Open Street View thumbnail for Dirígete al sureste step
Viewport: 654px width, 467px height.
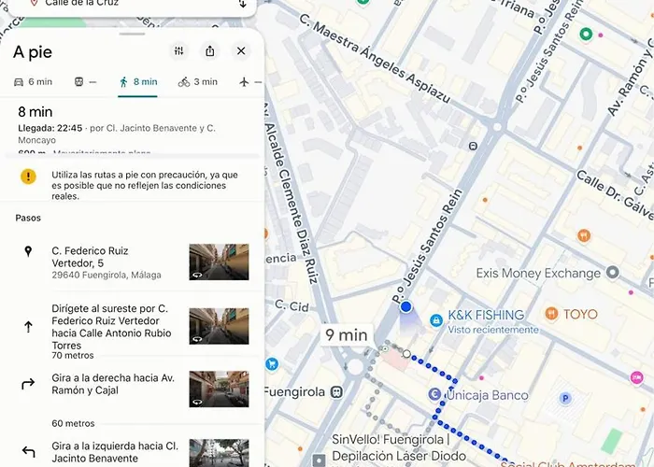[x=219, y=326]
